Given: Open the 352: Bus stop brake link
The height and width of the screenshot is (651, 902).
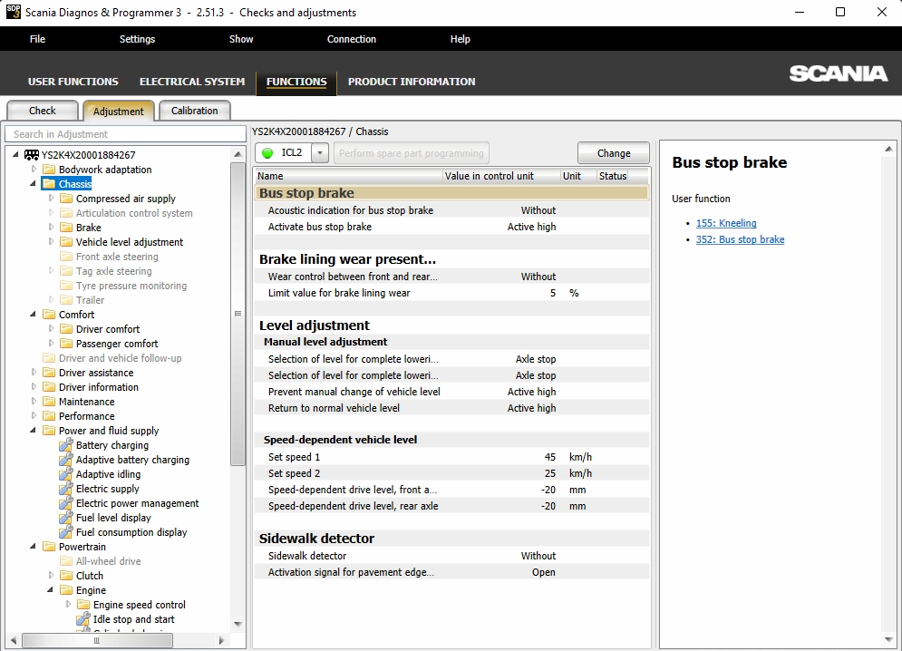Looking at the screenshot, I should tap(740, 239).
